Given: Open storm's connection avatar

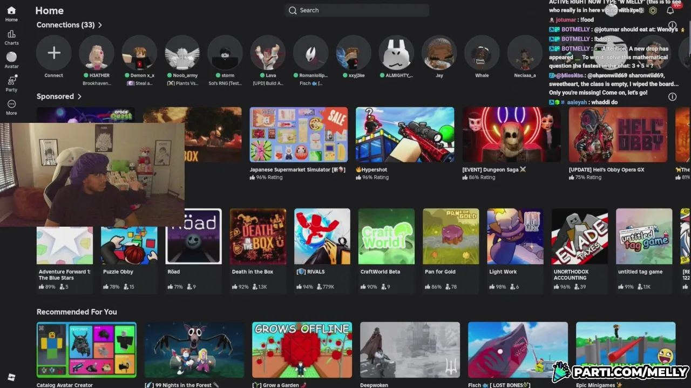Looking at the screenshot, I should [x=225, y=53].
